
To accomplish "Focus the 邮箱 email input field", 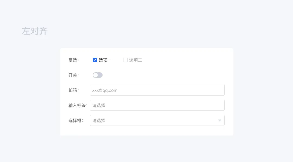I will (x=157, y=90).
